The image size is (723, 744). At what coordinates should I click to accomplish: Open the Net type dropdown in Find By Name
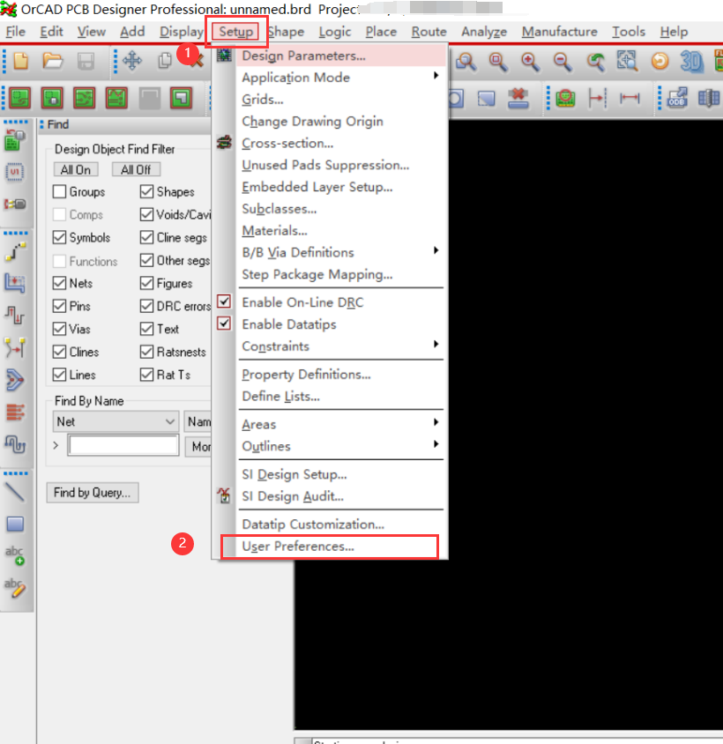(116, 422)
